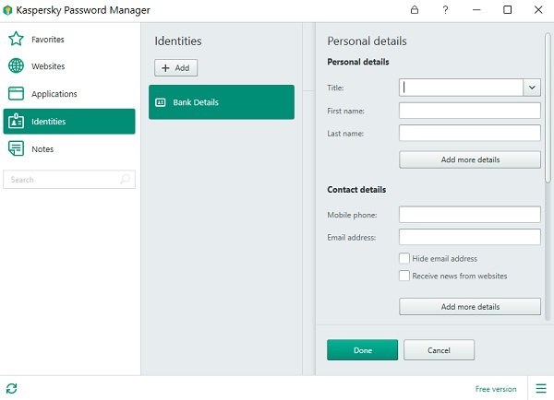Open help with the question mark icon

445,10
